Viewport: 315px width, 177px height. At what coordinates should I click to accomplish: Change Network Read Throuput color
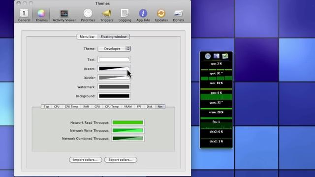pyautogui.click(x=128, y=122)
